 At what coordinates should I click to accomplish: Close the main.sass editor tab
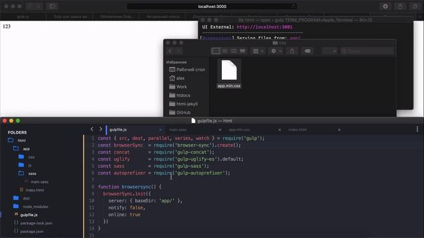(x=220, y=130)
